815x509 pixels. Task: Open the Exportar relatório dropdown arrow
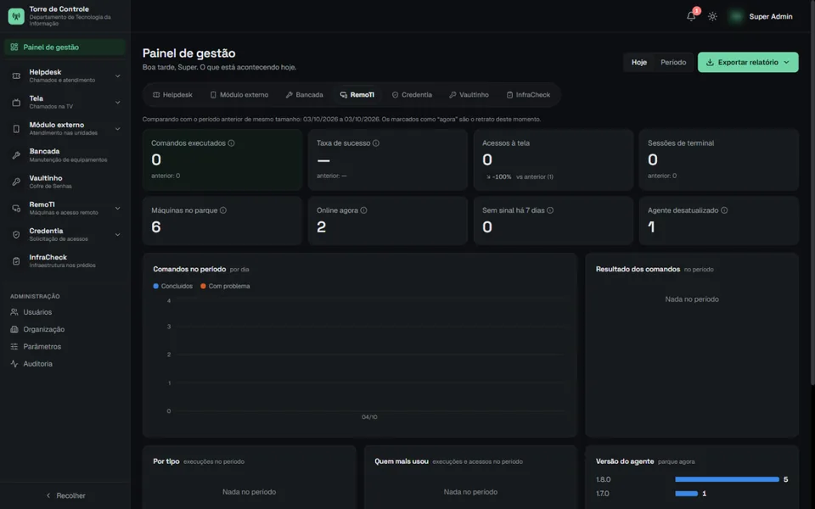[786, 62]
